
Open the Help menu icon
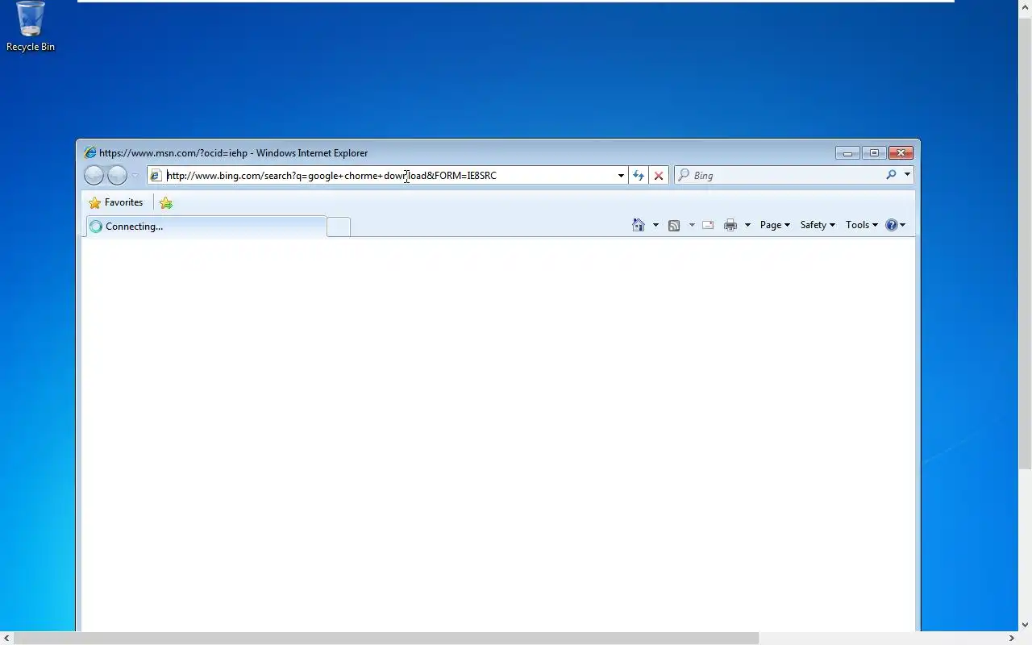pos(895,225)
